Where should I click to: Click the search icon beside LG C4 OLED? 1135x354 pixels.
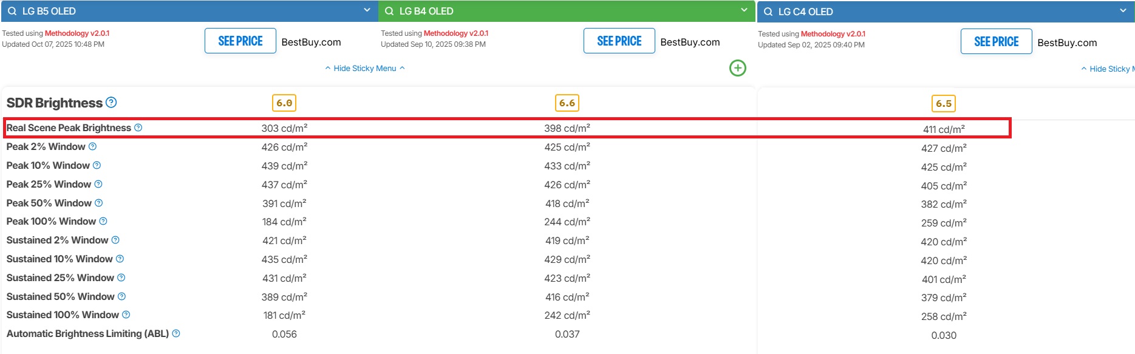(x=768, y=12)
